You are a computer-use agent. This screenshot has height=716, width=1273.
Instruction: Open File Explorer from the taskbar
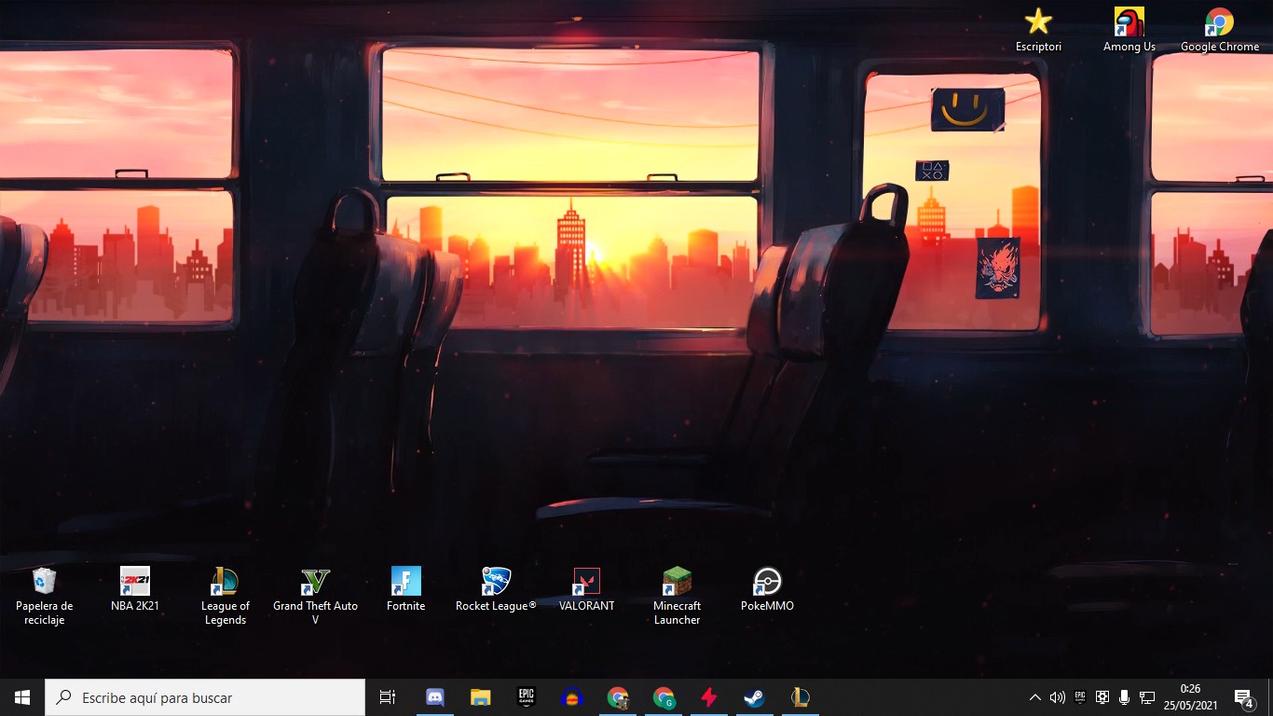coord(480,697)
